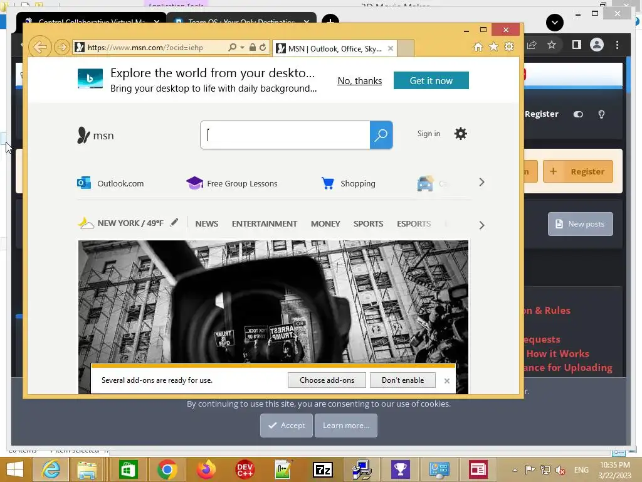Go forward in Internet Explorer
Screen dimensions: 642x482
pyautogui.click(x=62, y=48)
